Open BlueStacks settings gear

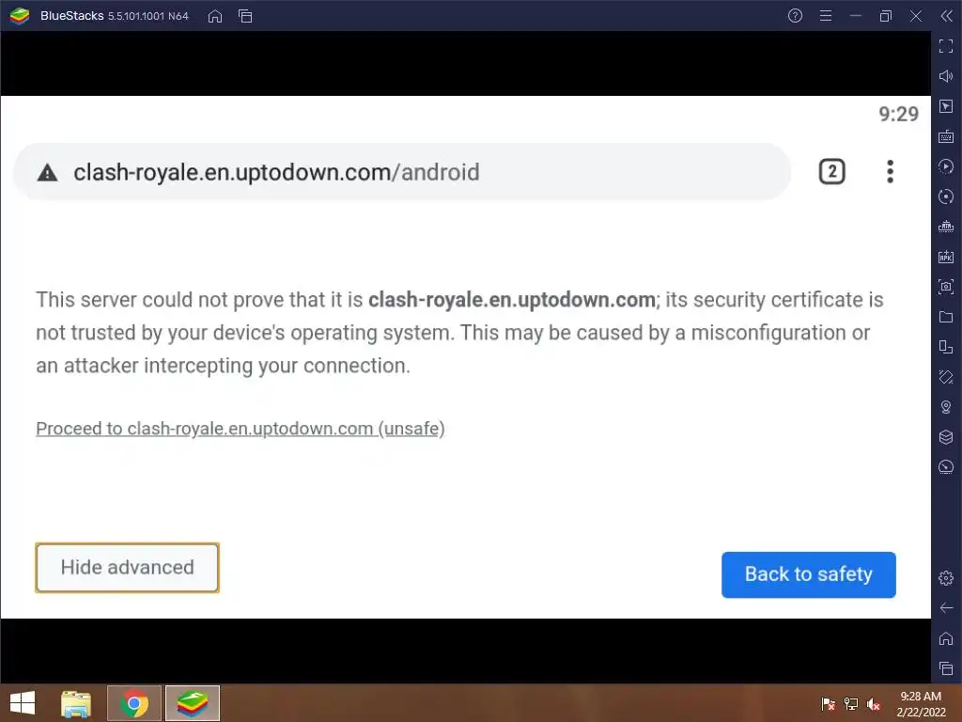tap(945, 578)
